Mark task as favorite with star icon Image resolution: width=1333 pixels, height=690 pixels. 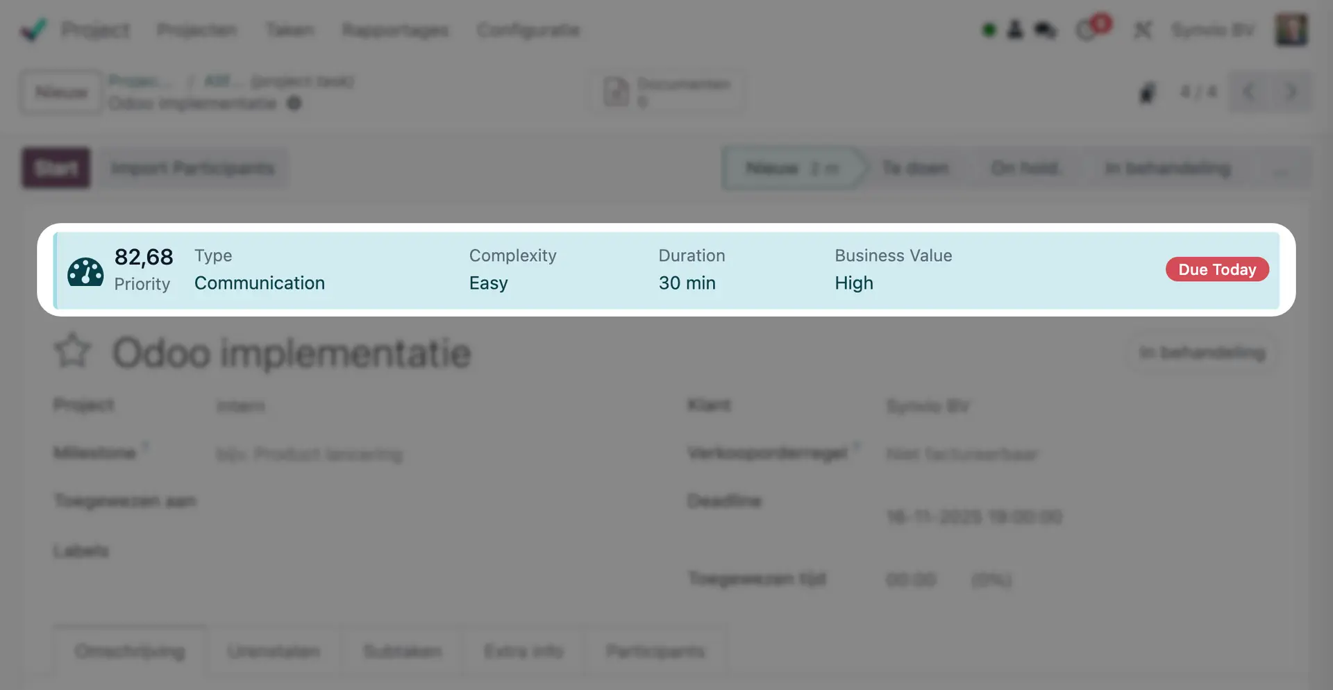coord(73,351)
